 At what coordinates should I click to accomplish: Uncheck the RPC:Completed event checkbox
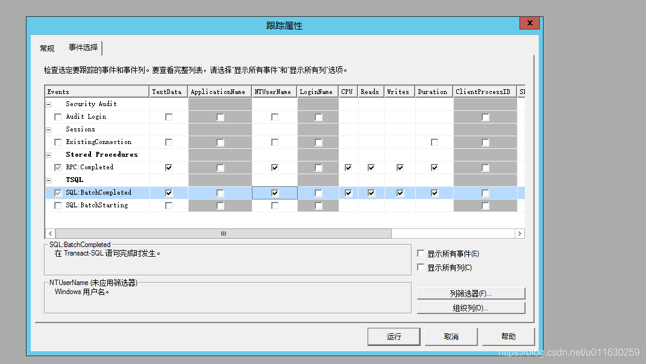[58, 168]
